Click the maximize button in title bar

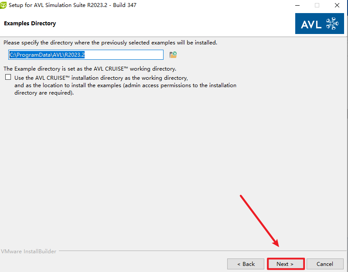pos(317,5)
